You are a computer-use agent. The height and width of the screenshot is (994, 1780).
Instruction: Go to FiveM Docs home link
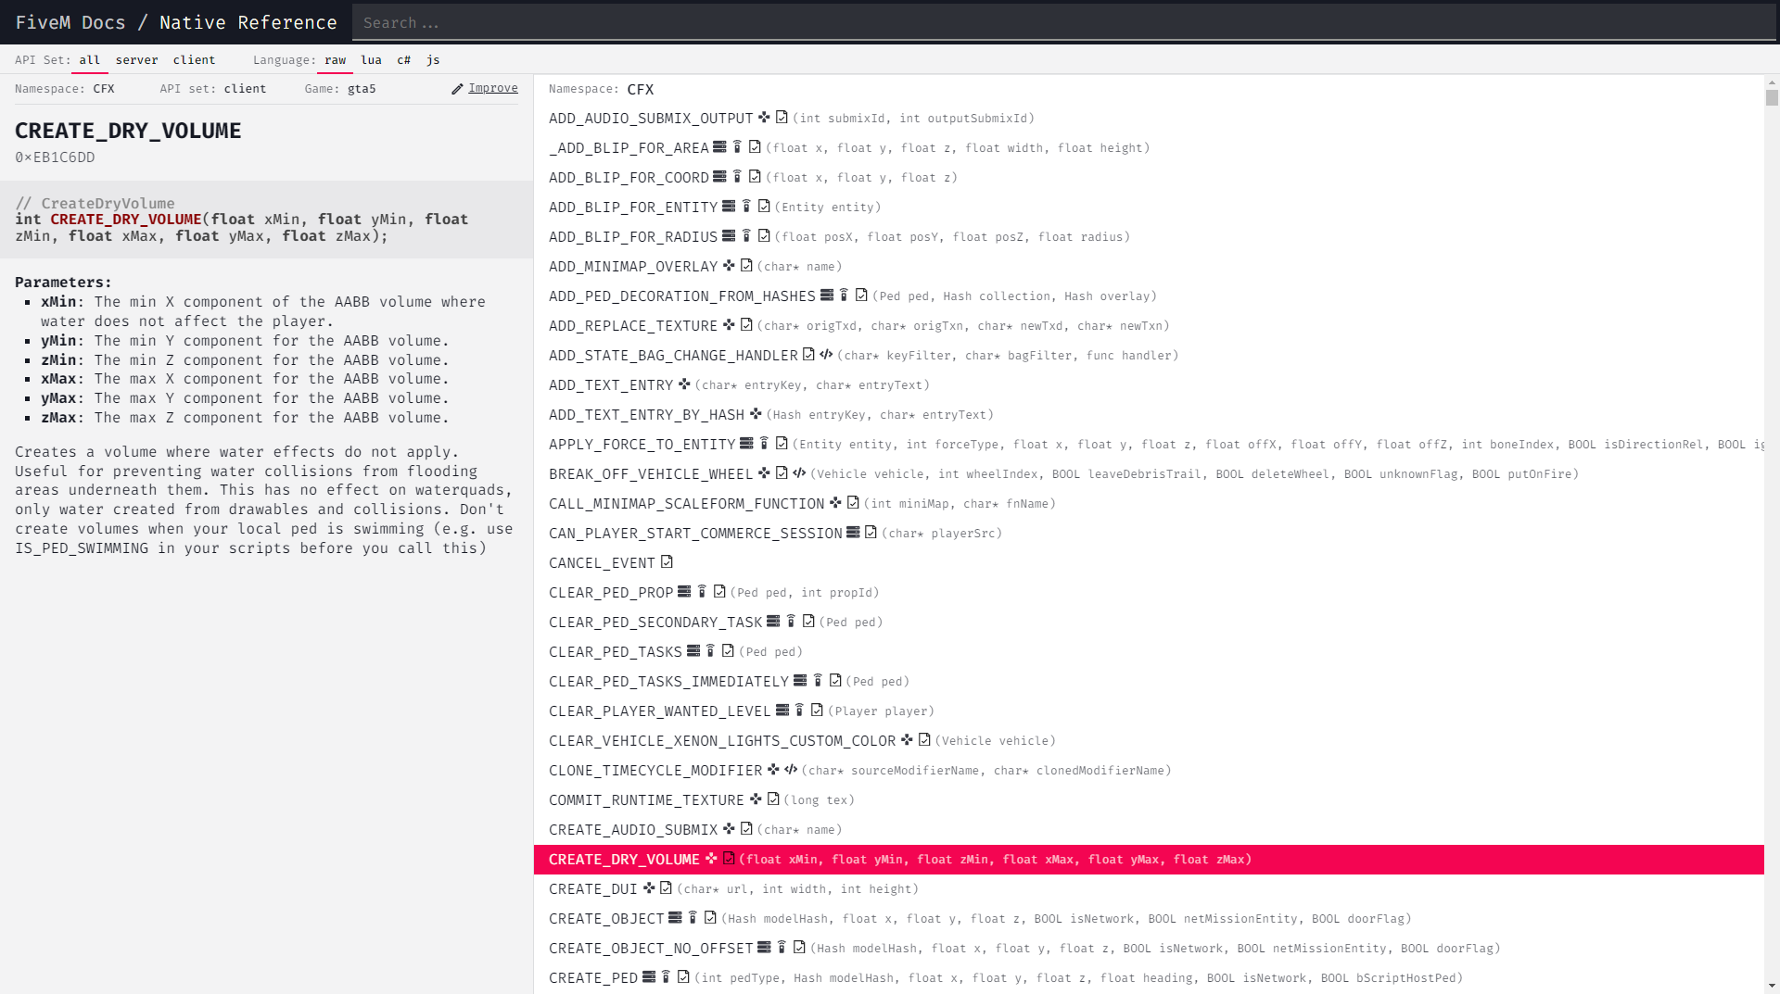click(70, 22)
